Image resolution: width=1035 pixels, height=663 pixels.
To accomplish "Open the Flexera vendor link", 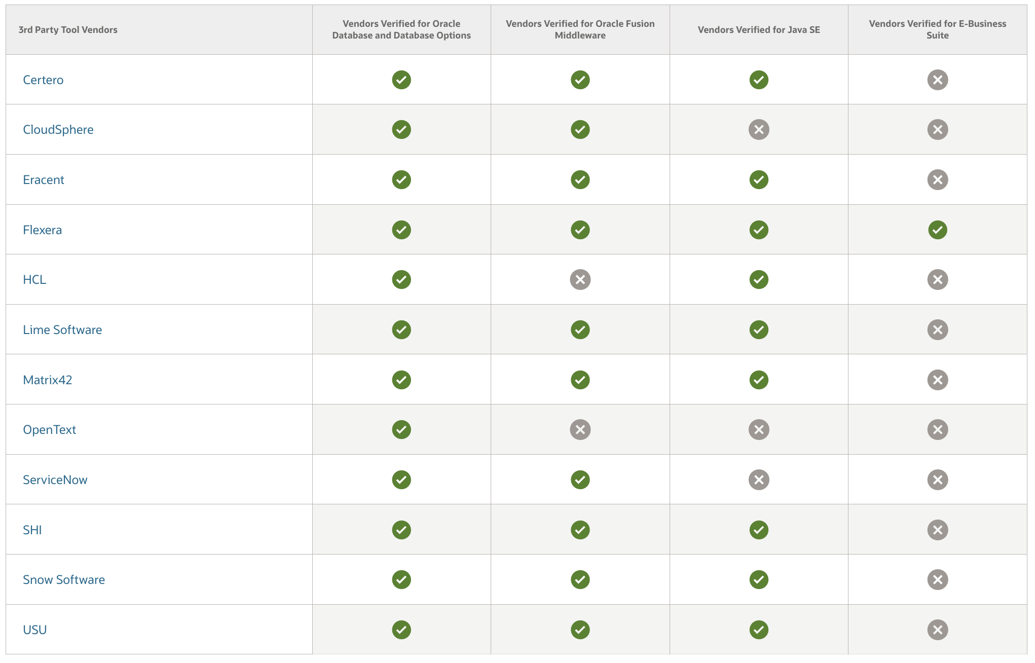I will (x=42, y=230).
